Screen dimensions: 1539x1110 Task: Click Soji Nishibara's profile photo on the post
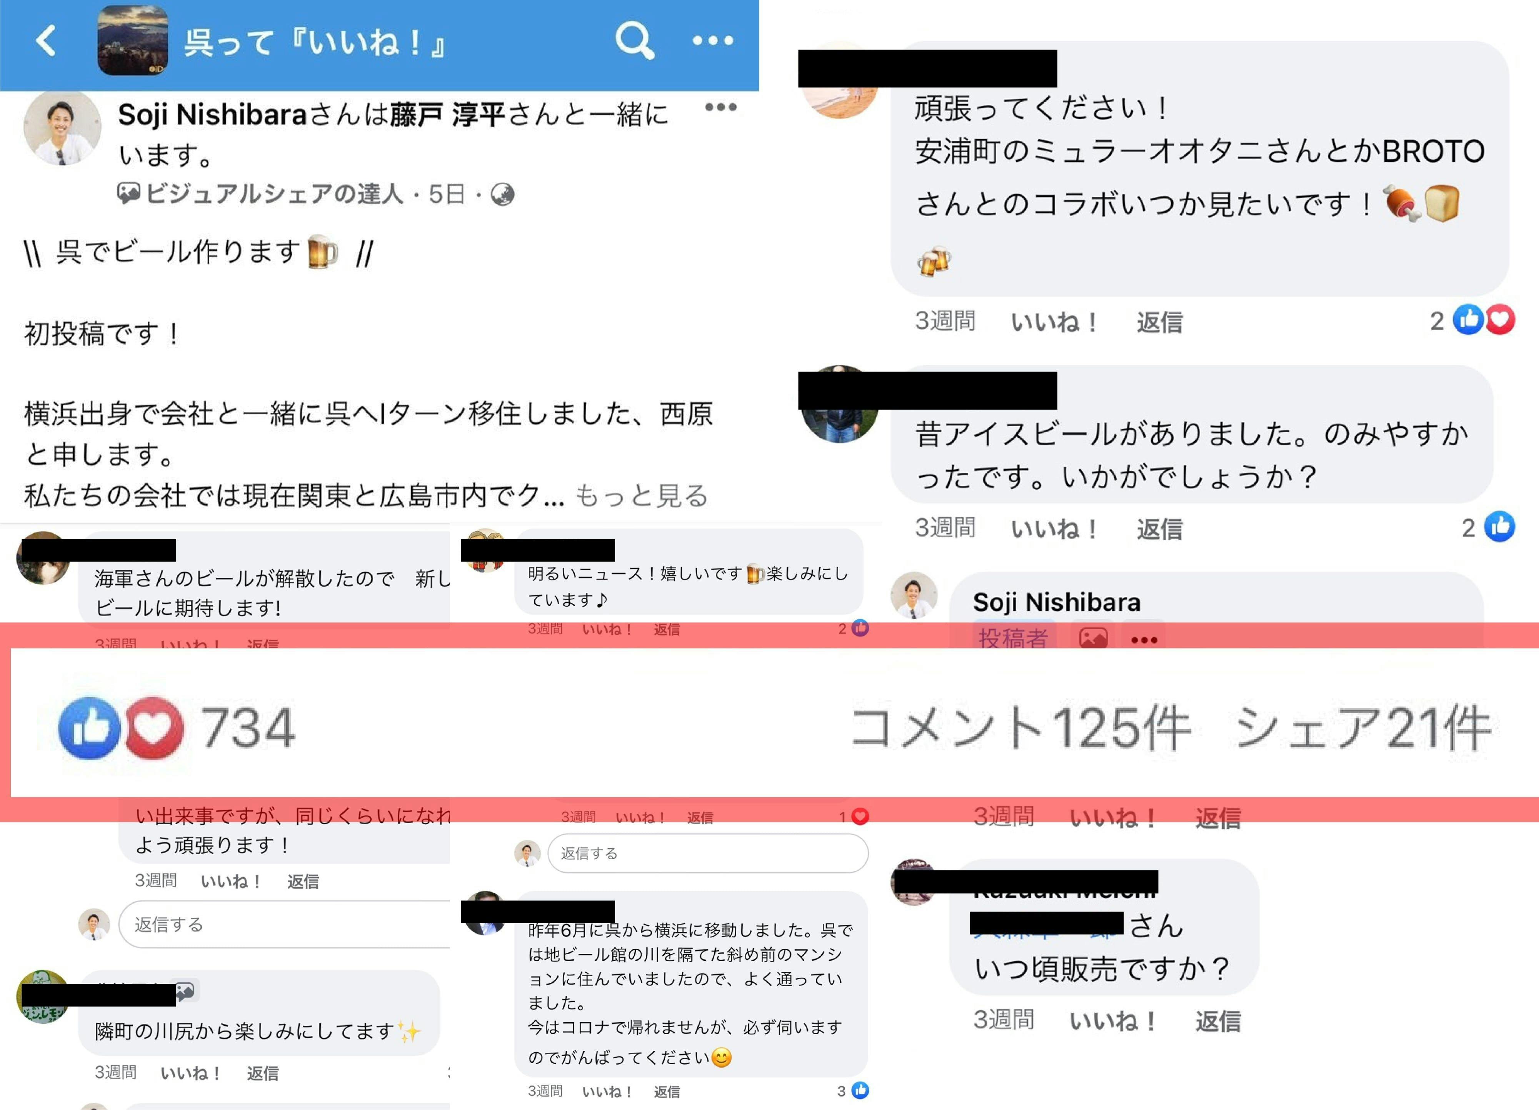click(x=62, y=129)
